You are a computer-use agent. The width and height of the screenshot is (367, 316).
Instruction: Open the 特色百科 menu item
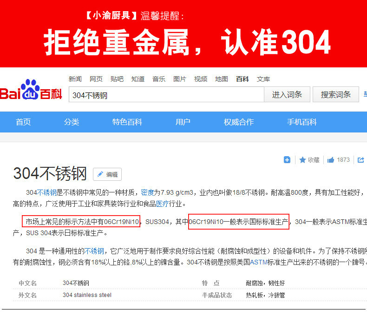127,122
